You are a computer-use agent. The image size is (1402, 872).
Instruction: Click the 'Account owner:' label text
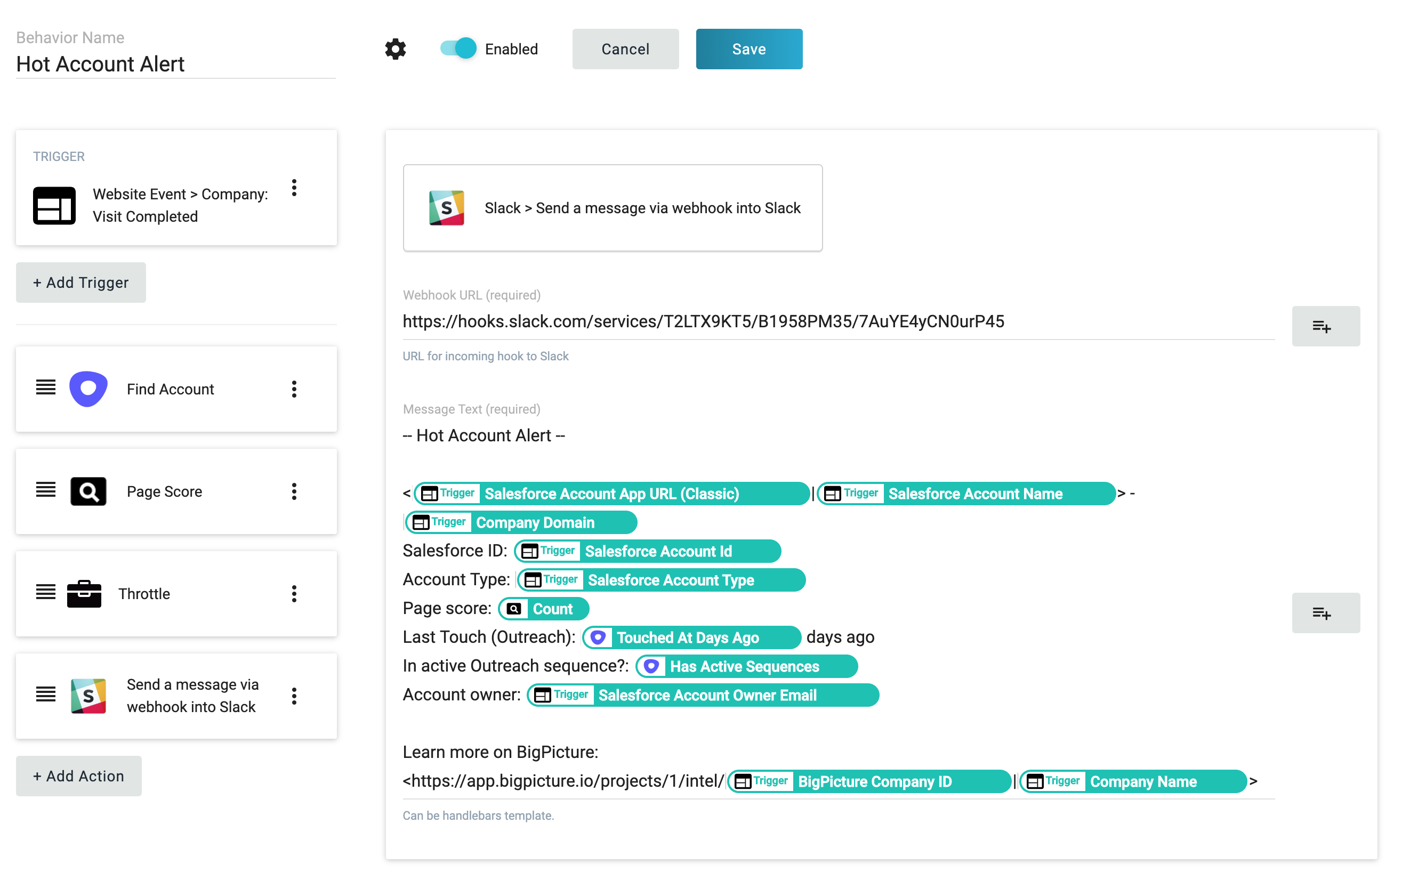click(461, 696)
